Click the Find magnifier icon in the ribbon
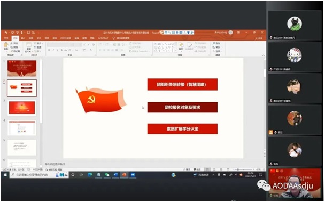This screenshot has width=325, height=202. (214, 43)
